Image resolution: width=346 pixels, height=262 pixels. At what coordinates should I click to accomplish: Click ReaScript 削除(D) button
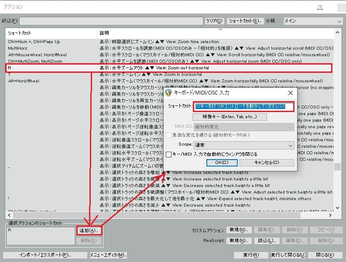pos(325,241)
